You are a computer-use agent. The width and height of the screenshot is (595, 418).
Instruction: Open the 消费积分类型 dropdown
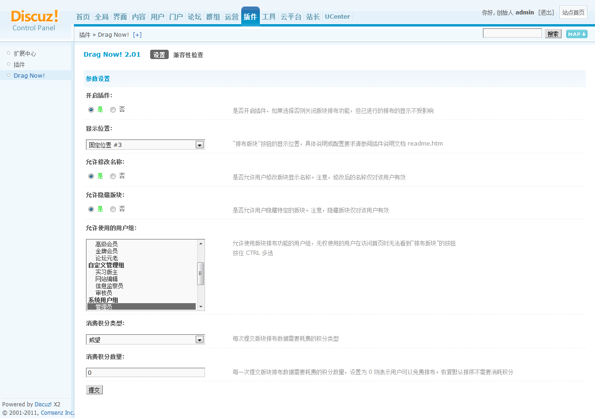(145, 339)
